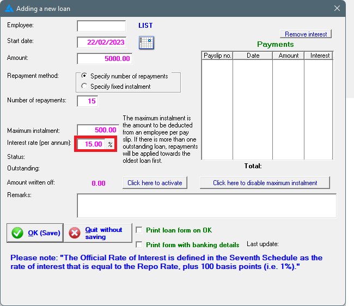The width and height of the screenshot is (354, 306).
Task: Click the percent sign beside interest rate
Action: point(110,144)
